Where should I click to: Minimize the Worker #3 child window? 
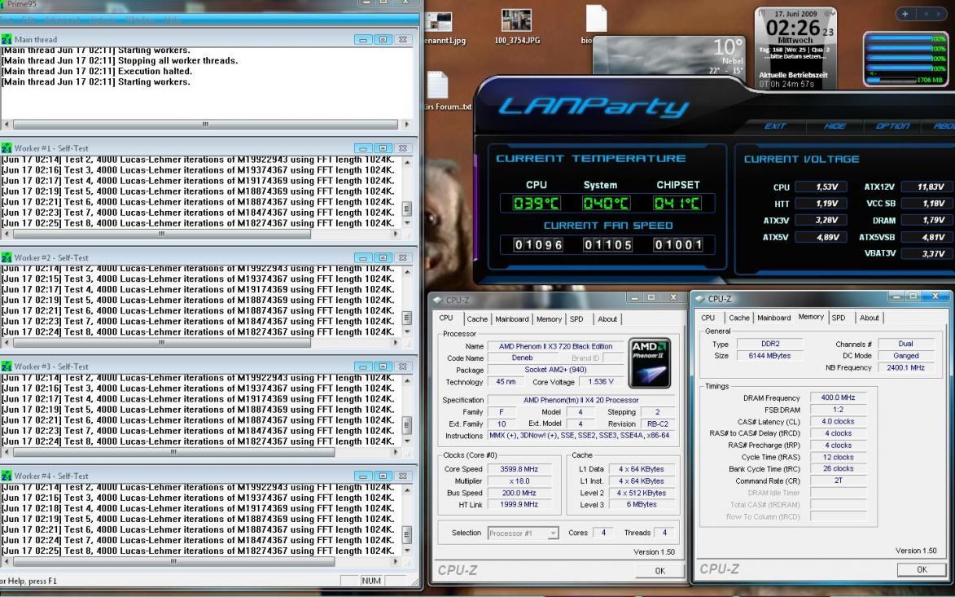tap(363, 367)
